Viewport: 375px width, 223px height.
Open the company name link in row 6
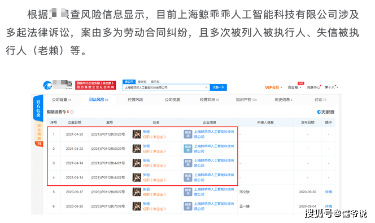pyautogui.click(x=214, y=206)
